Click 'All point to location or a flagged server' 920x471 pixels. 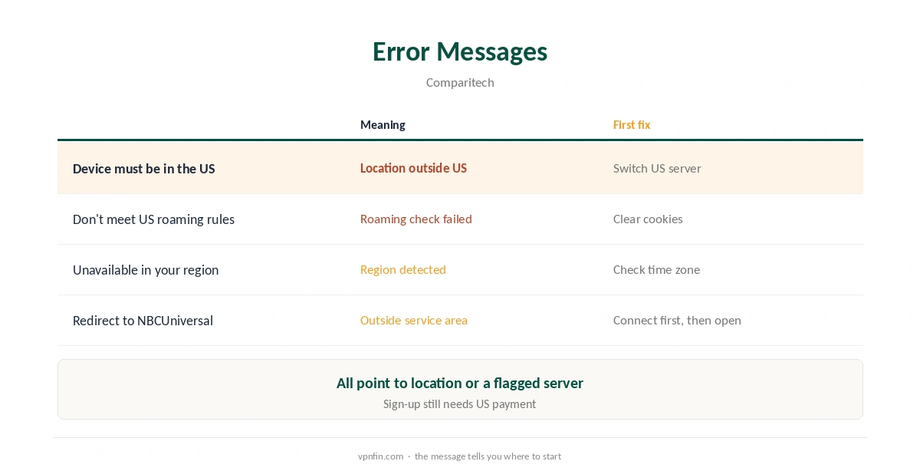coord(460,383)
